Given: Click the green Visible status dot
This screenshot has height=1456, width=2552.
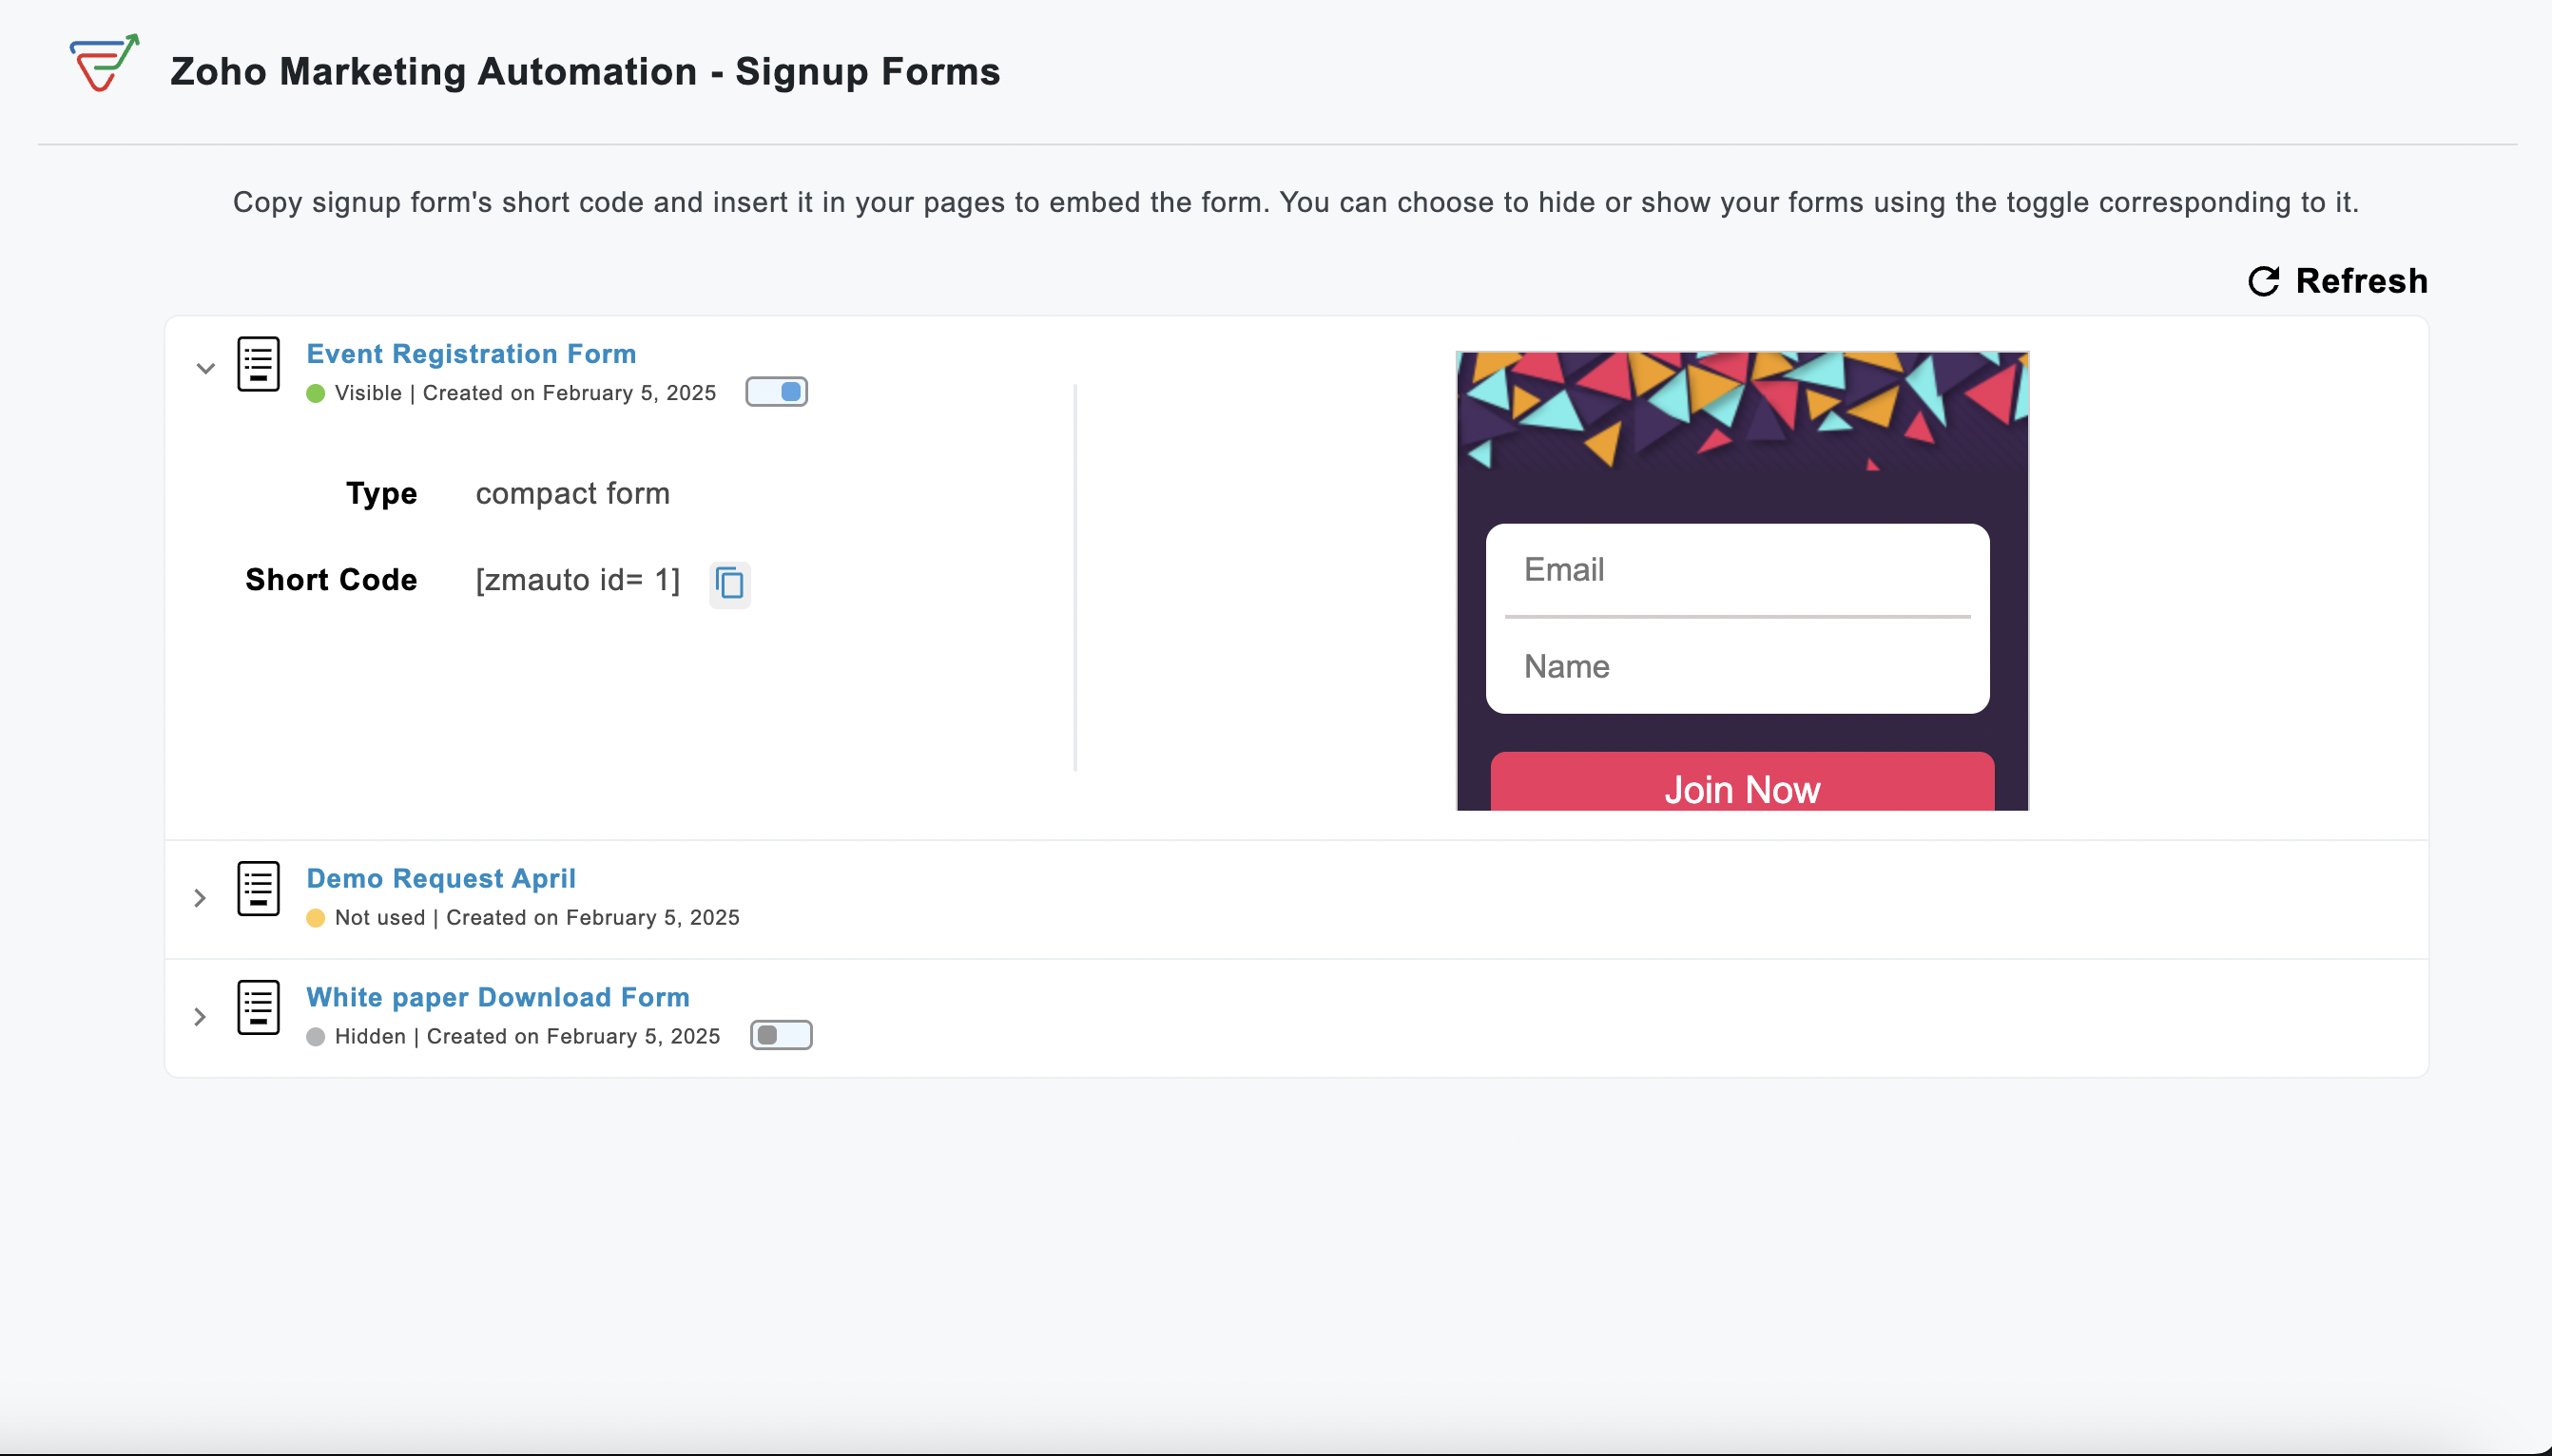Looking at the screenshot, I should [315, 393].
